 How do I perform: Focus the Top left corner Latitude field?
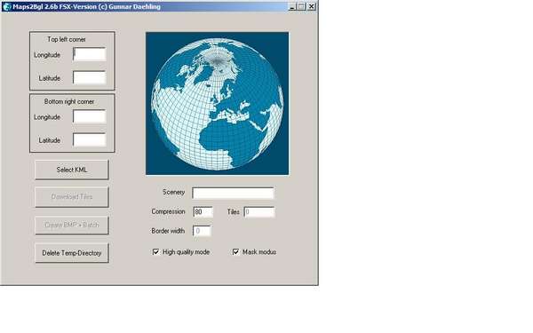coord(90,77)
